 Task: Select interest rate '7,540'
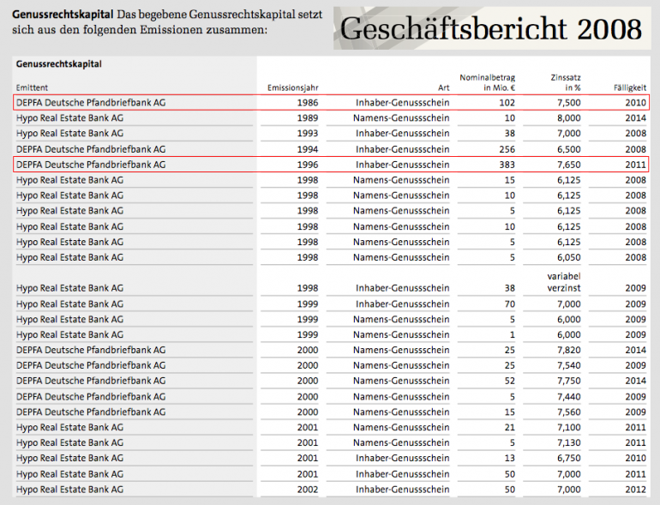click(569, 365)
